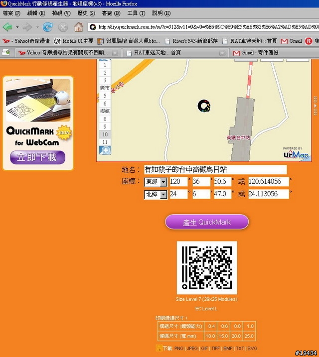Viewport: 319px width, 357px height.
Task: Open River's 543-新浪部落 bookmark
Action: (x=191, y=41)
